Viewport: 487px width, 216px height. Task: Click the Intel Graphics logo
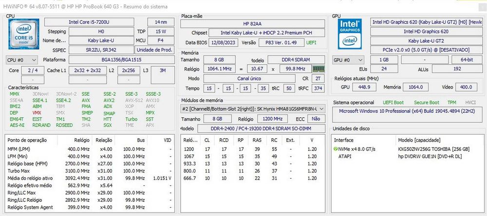point(350,33)
